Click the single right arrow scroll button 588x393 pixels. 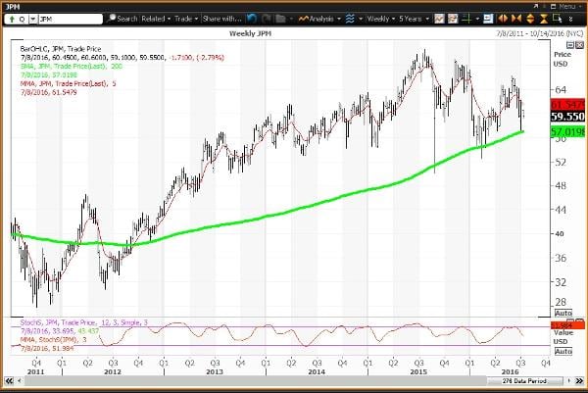(x=568, y=381)
